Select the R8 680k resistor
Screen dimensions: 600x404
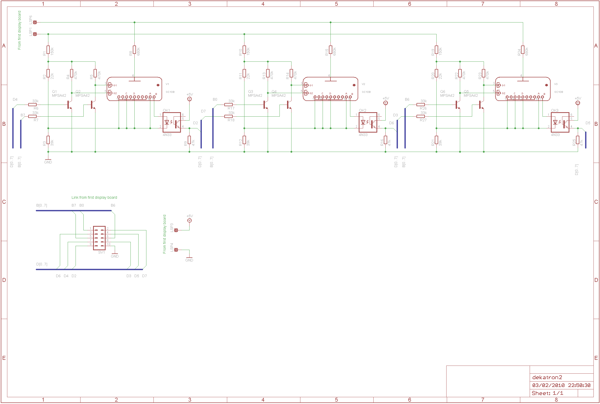pyautogui.click(x=134, y=50)
